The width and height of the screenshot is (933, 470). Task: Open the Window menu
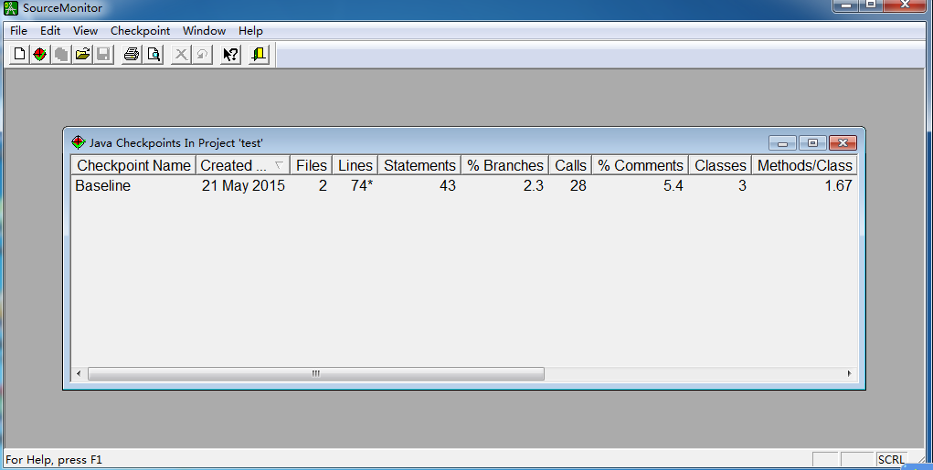204,31
